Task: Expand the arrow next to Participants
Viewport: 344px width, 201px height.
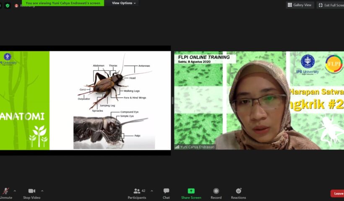Action: pos(151,191)
